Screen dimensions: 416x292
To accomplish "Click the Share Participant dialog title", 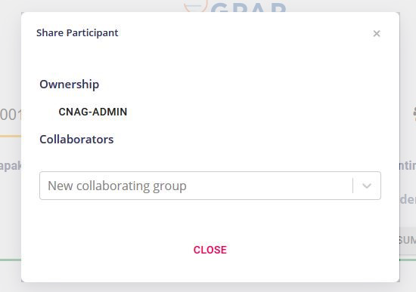I will click(x=77, y=33).
